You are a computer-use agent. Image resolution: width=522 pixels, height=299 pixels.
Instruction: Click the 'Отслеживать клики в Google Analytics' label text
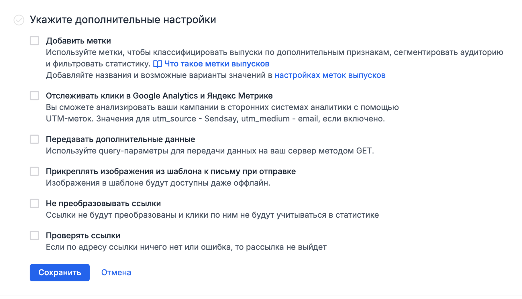pyautogui.click(x=159, y=96)
